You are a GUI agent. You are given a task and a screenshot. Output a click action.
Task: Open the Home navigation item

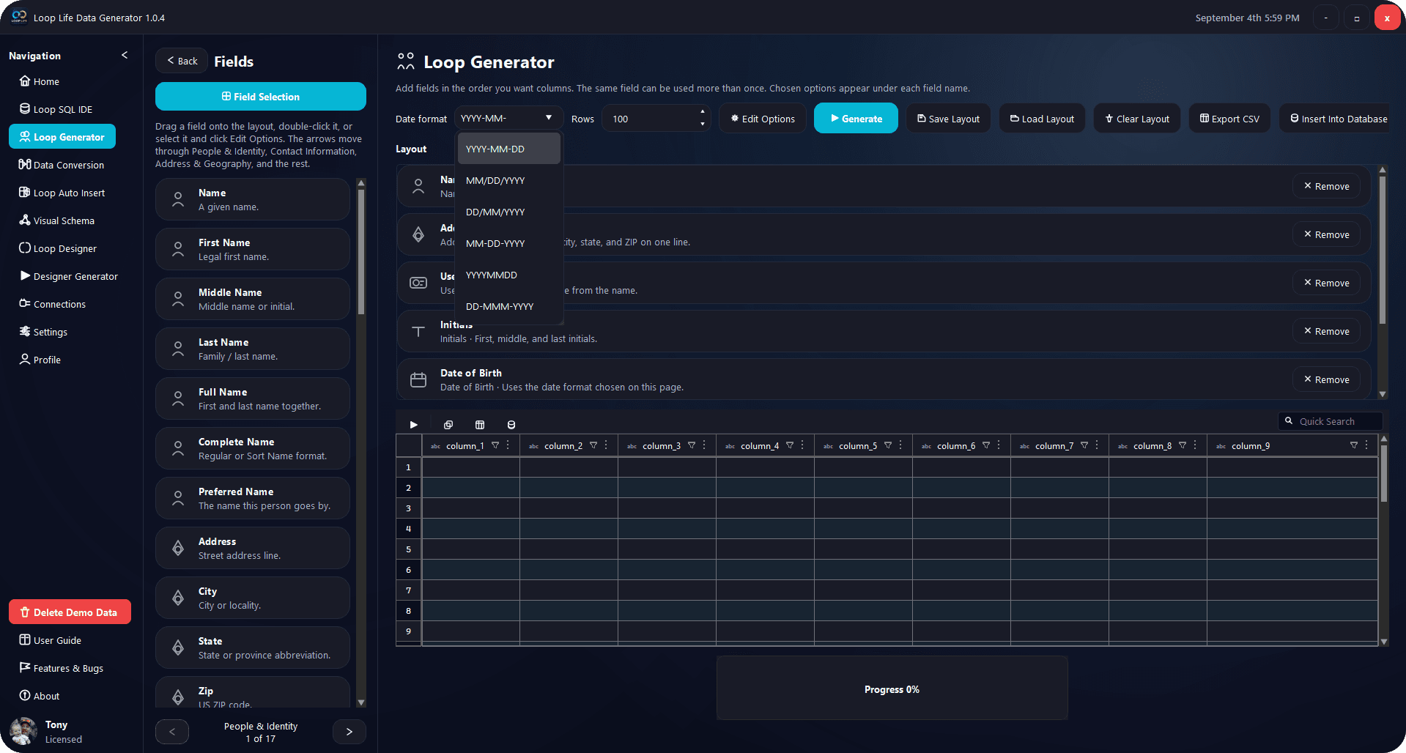tap(40, 81)
